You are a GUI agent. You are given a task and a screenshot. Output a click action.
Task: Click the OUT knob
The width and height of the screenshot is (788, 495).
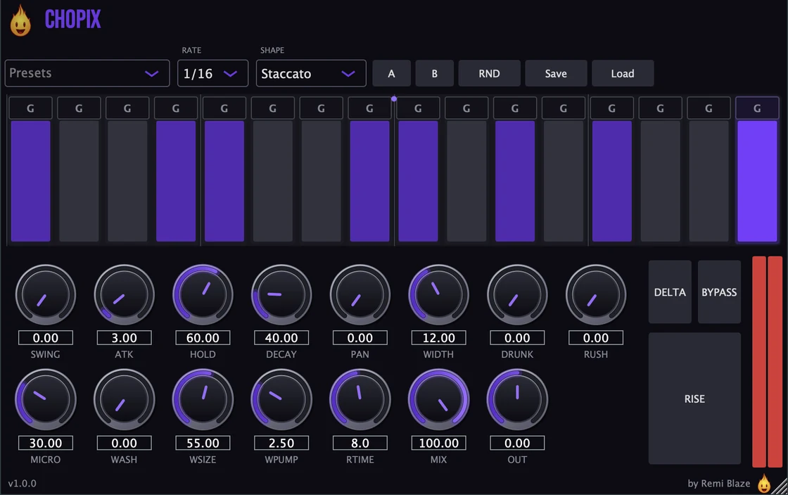(x=517, y=400)
